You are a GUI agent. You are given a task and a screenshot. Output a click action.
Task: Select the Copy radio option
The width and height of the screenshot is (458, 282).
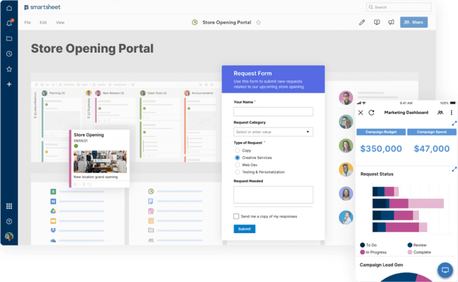[237, 150]
